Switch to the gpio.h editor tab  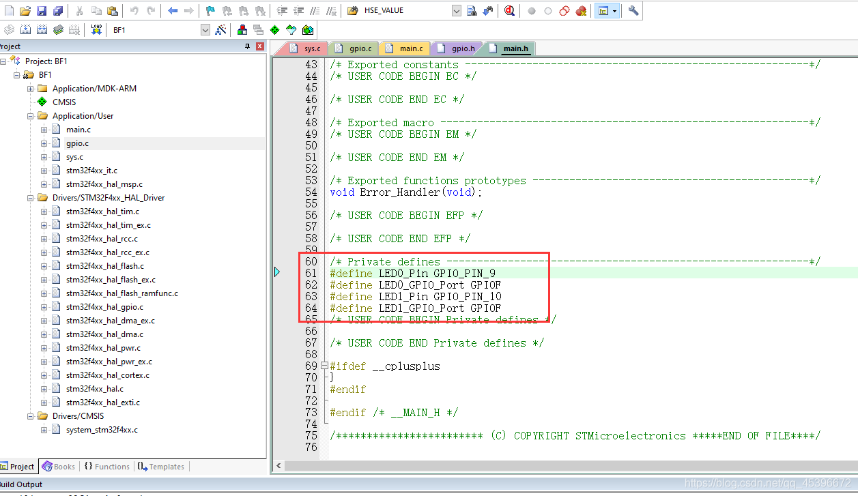pos(457,48)
